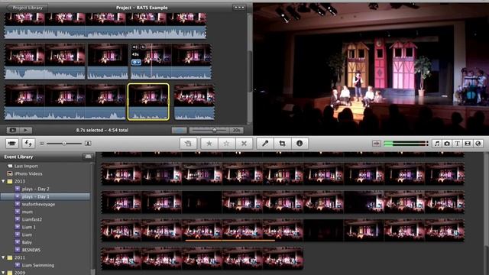The image size is (489, 275).
Task: Play project from beginning
Action: [25, 130]
